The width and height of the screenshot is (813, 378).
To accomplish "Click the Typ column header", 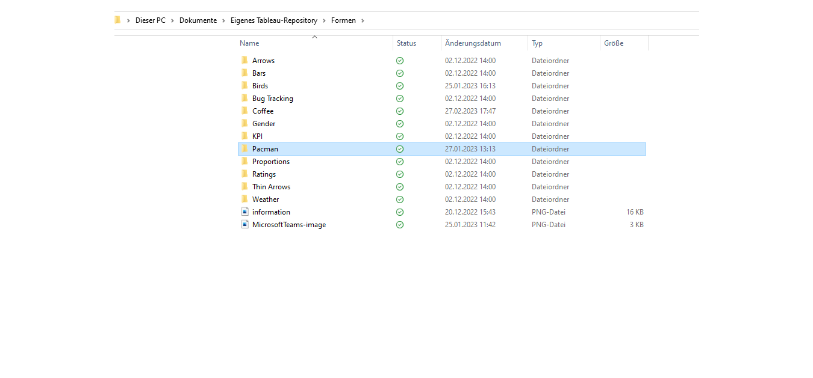I will pos(537,43).
